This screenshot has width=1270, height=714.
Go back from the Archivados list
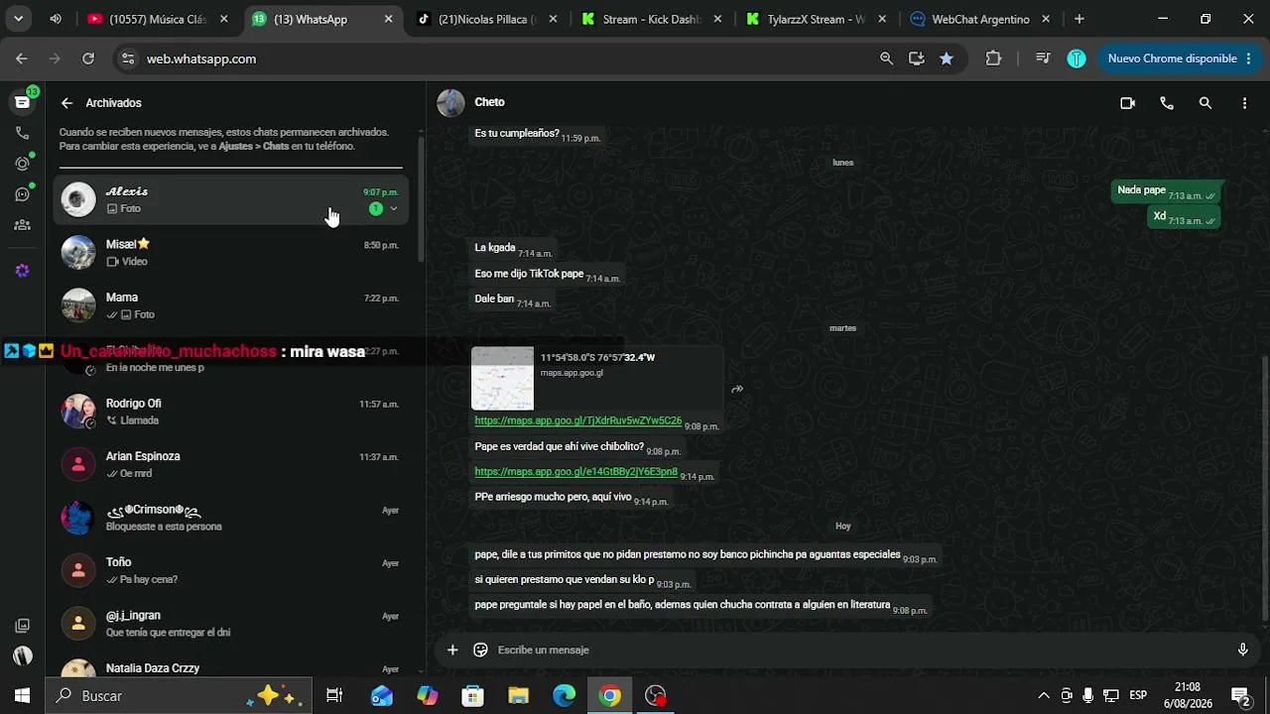click(66, 103)
